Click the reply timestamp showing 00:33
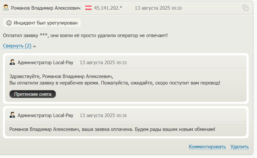The width and height of the screenshot is (257, 158). 103,62
